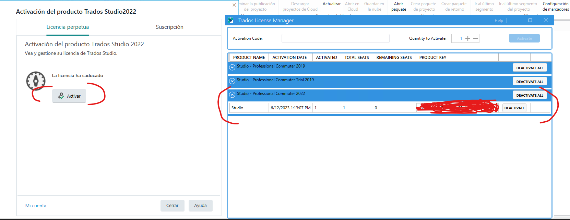The height and width of the screenshot is (220, 570).
Task: Minimize the Trados License Manager window
Action: point(514,21)
